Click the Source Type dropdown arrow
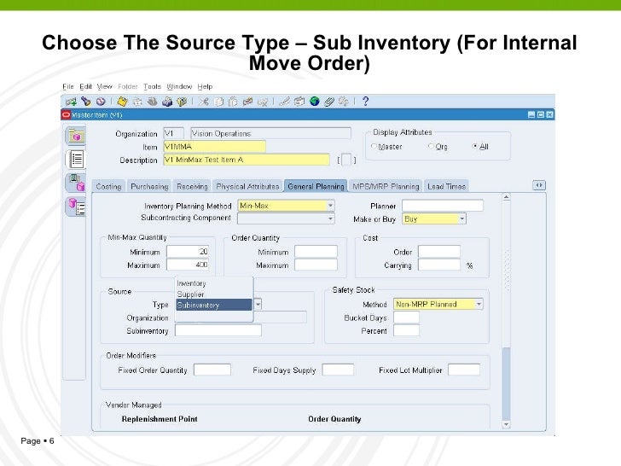Viewport: 621px width, 466px height. click(258, 305)
